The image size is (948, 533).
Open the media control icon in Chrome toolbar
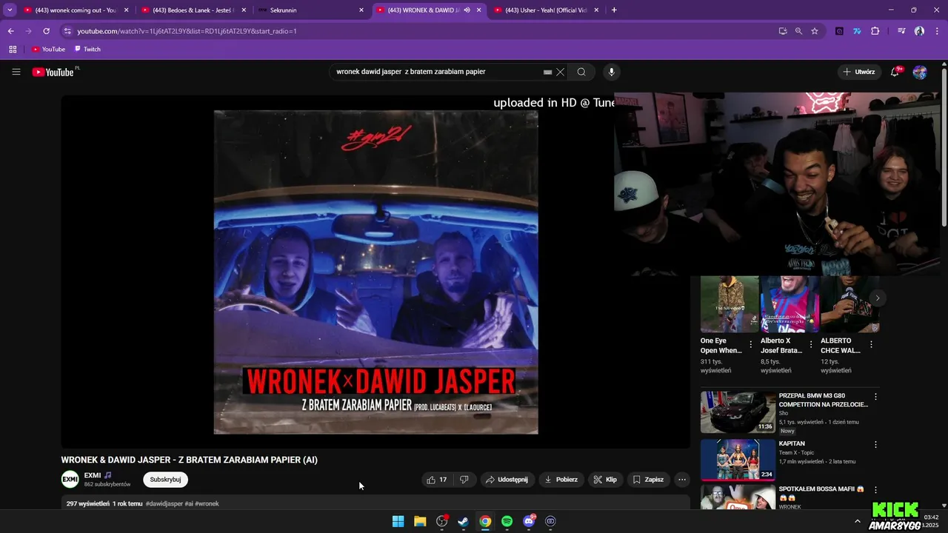tap(901, 31)
